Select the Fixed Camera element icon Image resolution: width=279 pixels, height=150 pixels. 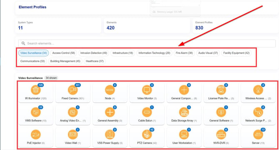coord(73,90)
